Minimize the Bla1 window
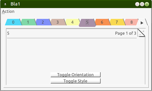This screenshot has height=91, width=152. click(137, 4)
